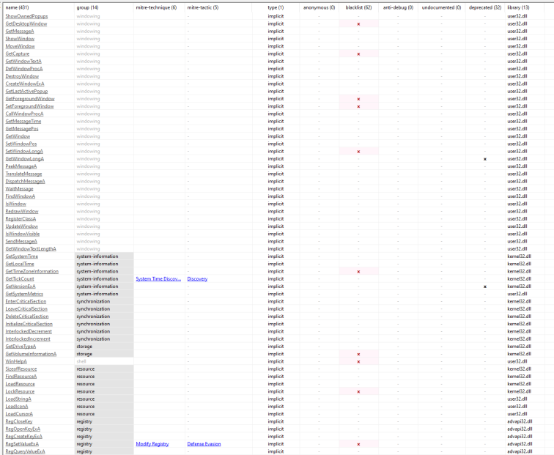Click the RegSetValueExA import name

coord(22,444)
